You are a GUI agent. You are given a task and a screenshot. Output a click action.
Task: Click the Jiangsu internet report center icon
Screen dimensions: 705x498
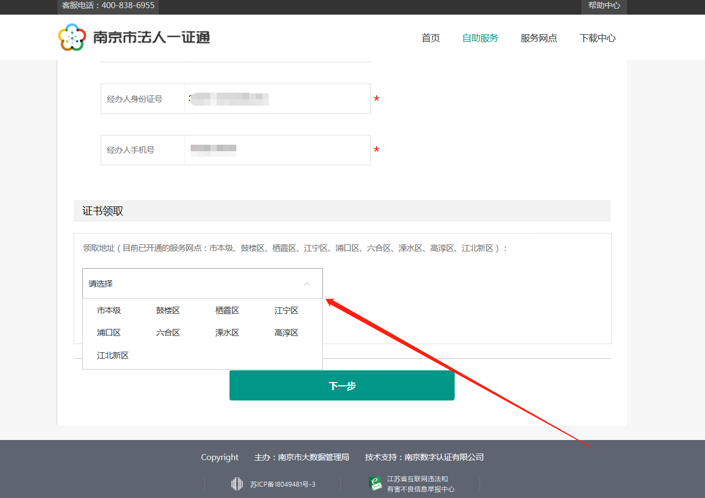tap(376, 484)
